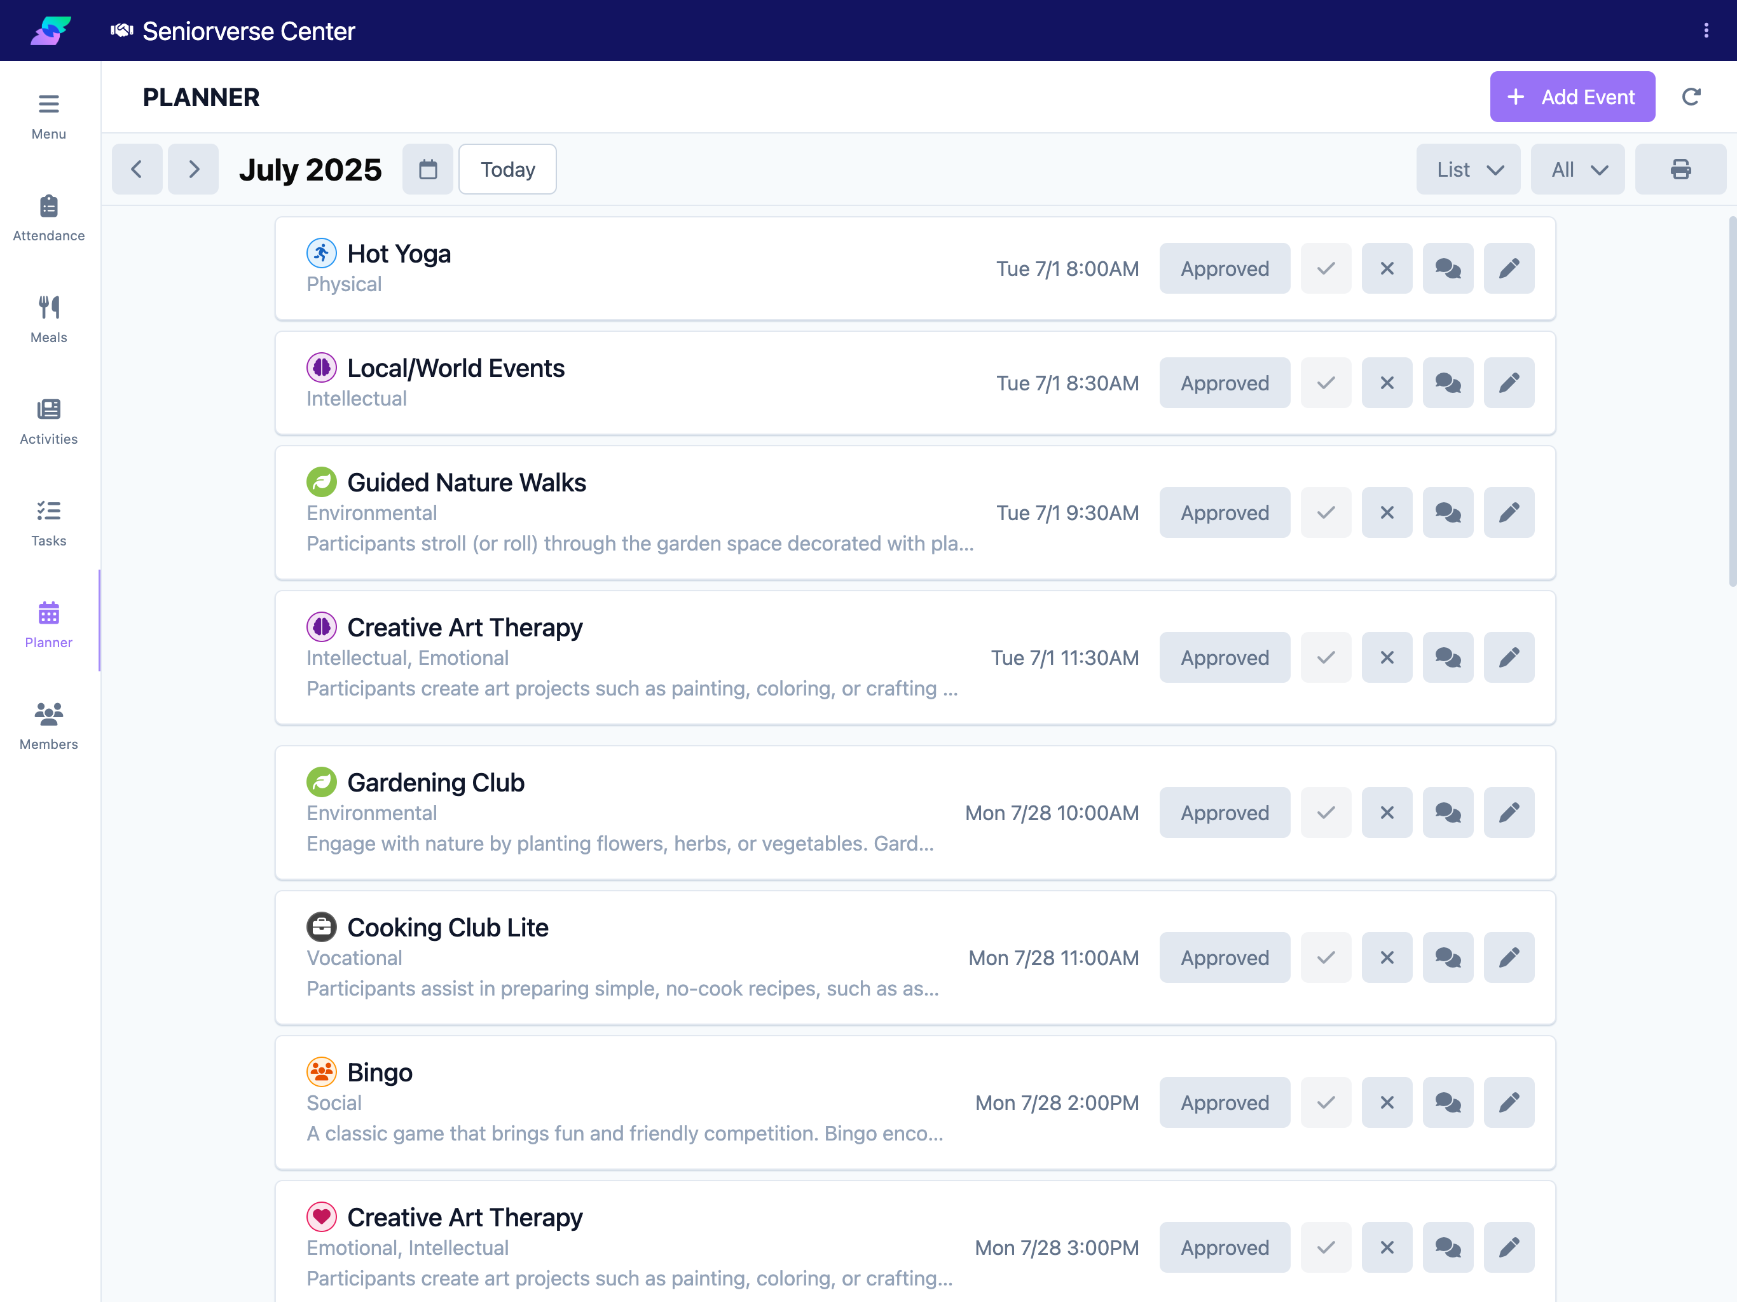Open comments for 7/28 Creative Art Therapy
1737x1302 pixels.
tap(1448, 1247)
